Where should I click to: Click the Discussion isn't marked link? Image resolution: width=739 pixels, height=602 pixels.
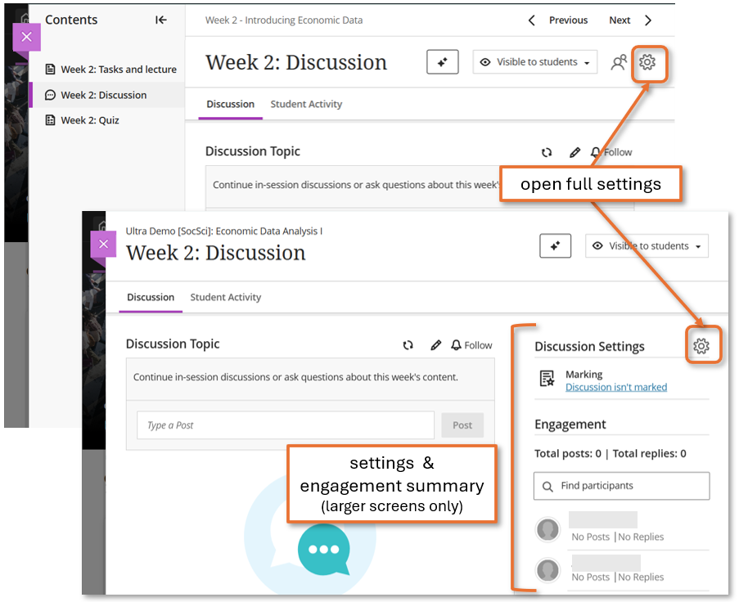[615, 387]
